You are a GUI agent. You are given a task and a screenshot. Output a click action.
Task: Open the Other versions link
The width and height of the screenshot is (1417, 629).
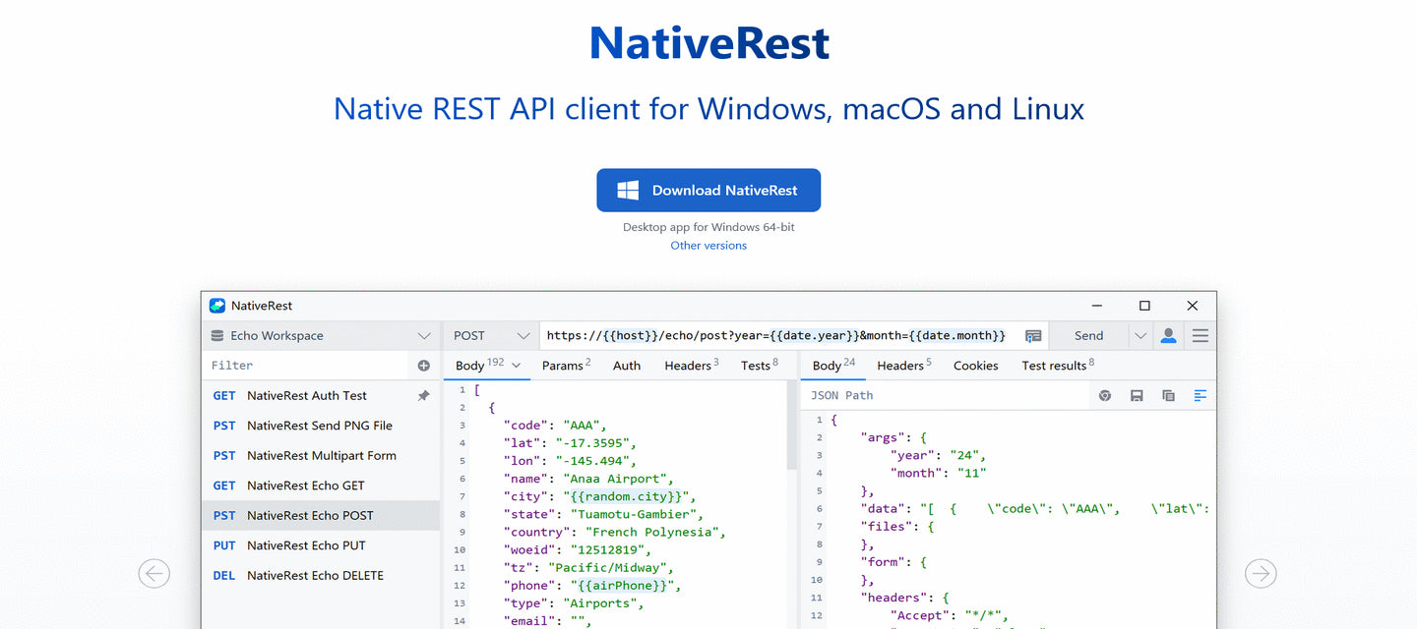[708, 246]
